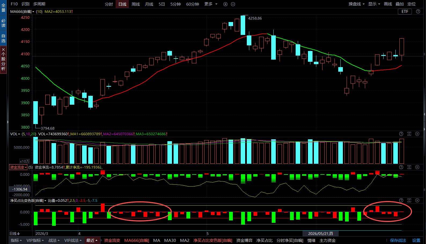Apply MA666[自编] indicator from bottom bar
The width and height of the screenshot is (426, 244).
tap(137, 241)
